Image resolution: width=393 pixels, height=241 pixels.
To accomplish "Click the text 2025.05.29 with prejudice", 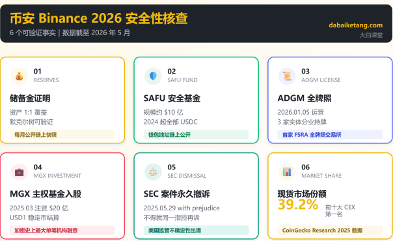I will [182, 208].
